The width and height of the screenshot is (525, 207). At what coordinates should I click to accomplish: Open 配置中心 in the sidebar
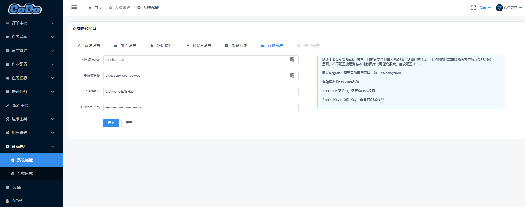click(32, 105)
